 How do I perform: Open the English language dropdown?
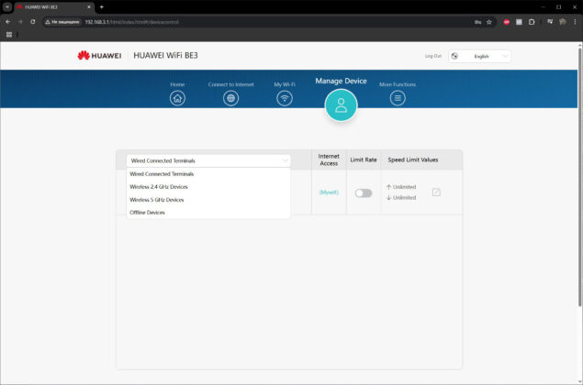coord(479,56)
